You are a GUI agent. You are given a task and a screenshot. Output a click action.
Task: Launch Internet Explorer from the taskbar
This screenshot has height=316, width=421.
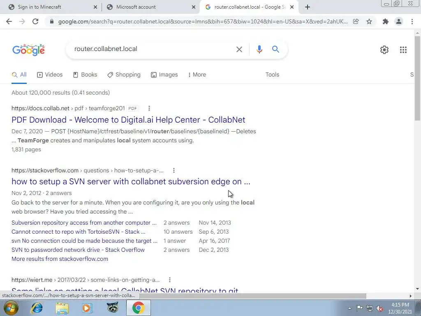[x=37, y=308]
